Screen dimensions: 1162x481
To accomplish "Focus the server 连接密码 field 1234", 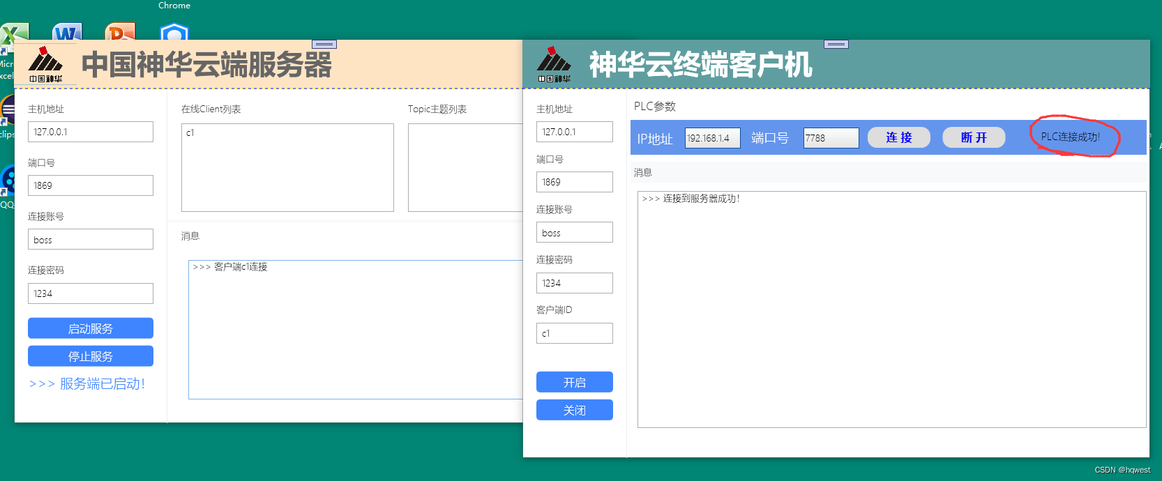I will click(x=91, y=293).
